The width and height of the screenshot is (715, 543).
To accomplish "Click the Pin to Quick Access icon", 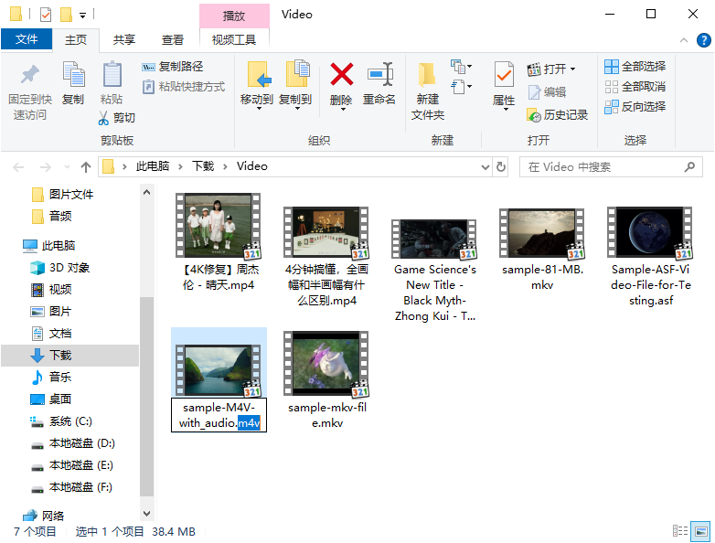I will [30, 75].
